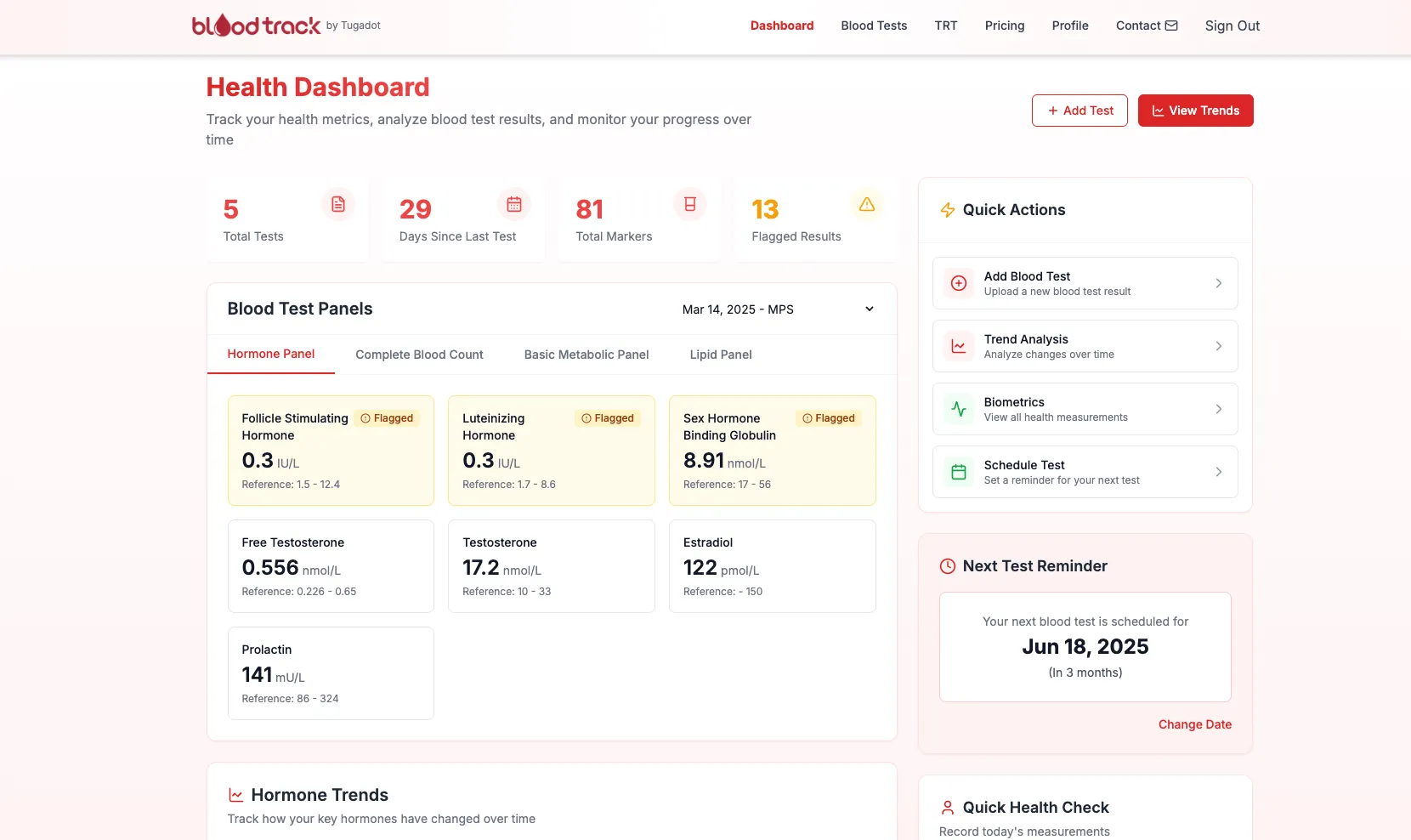Click the Health Dashboard title
The image size is (1411, 840).
[318, 87]
